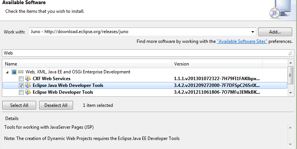
Task: Toggle the Web, XML, Java EE category checkbox
Action: point(14,72)
